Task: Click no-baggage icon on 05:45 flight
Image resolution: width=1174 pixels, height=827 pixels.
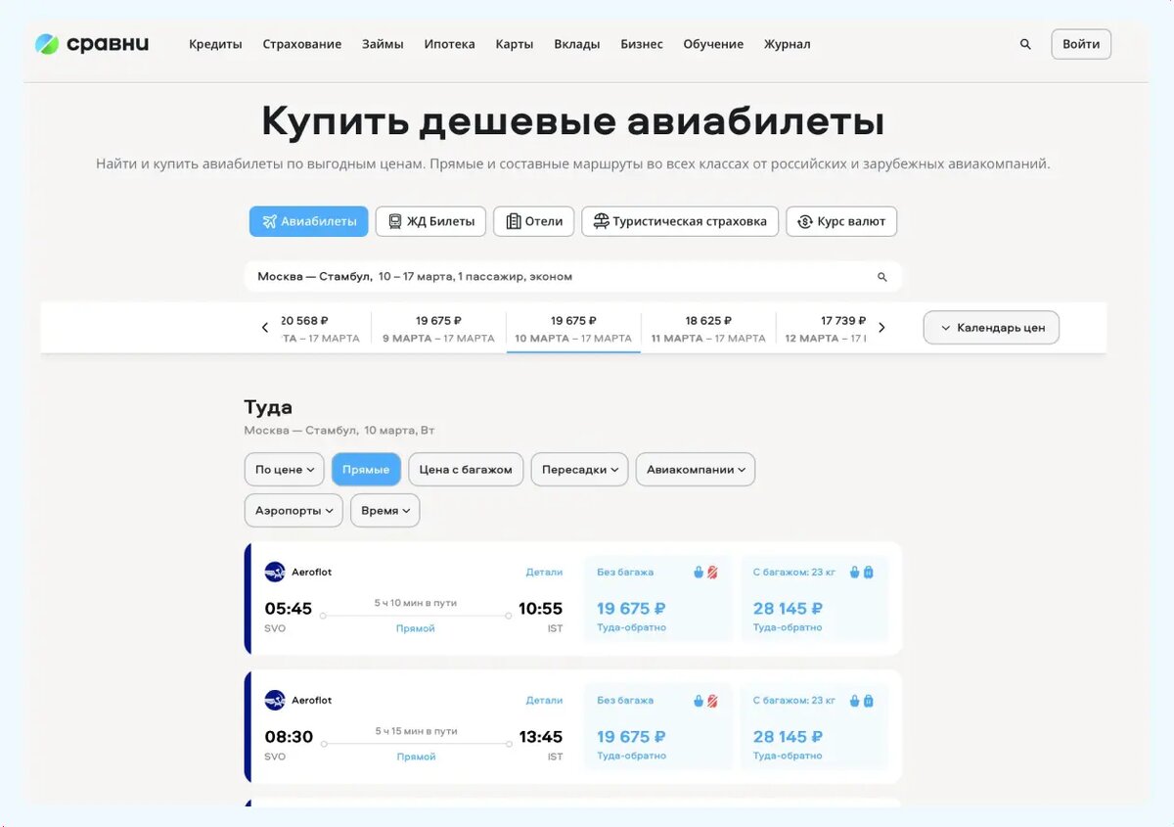Action: pos(712,572)
